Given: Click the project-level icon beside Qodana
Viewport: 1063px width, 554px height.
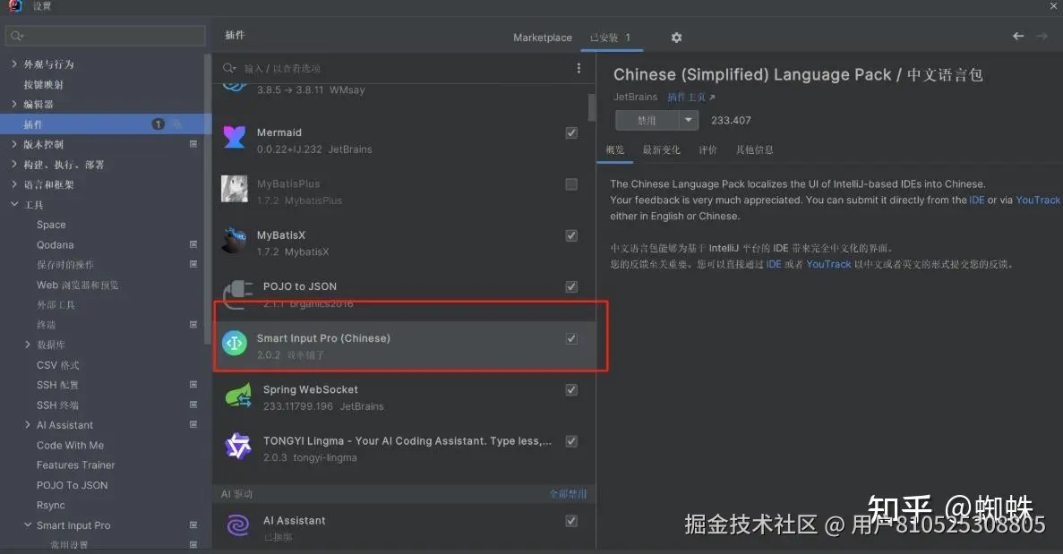Looking at the screenshot, I should coord(193,243).
